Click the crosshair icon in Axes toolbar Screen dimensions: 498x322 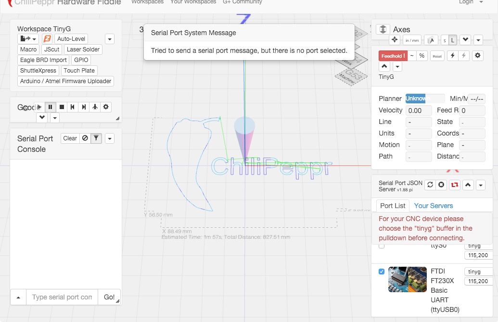click(x=395, y=40)
